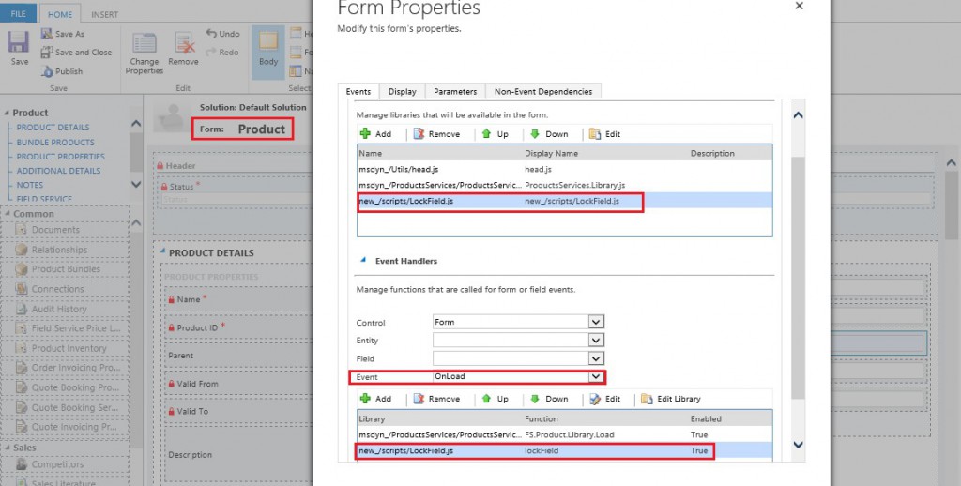This screenshot has width=961, height=486.
Task: Switch to the HOME ribbon tab
Action: [x=60, y=14]
